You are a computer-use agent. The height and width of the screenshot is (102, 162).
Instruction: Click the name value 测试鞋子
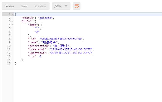click(x=49, y=42)
